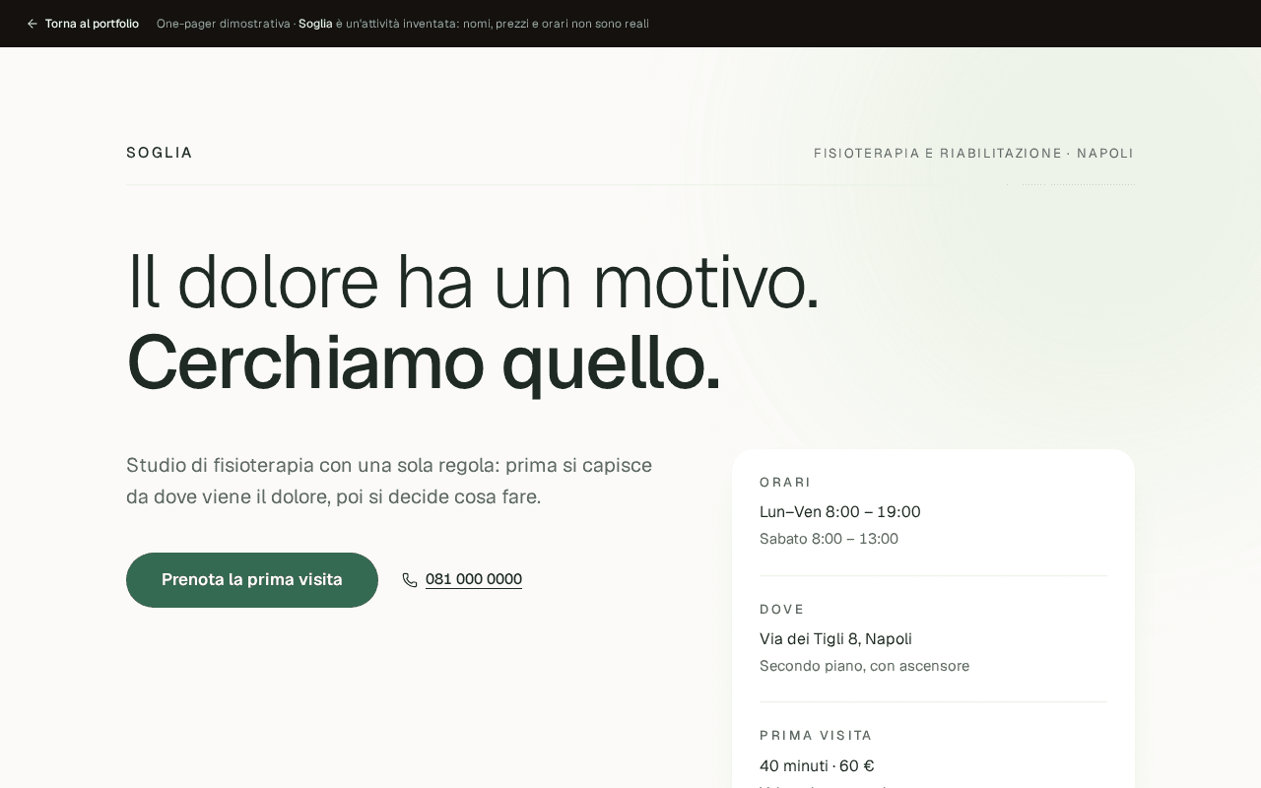The image size is (1261, 788).
Task: Click the SOGLIA brand name
Action: pos(160,153)
